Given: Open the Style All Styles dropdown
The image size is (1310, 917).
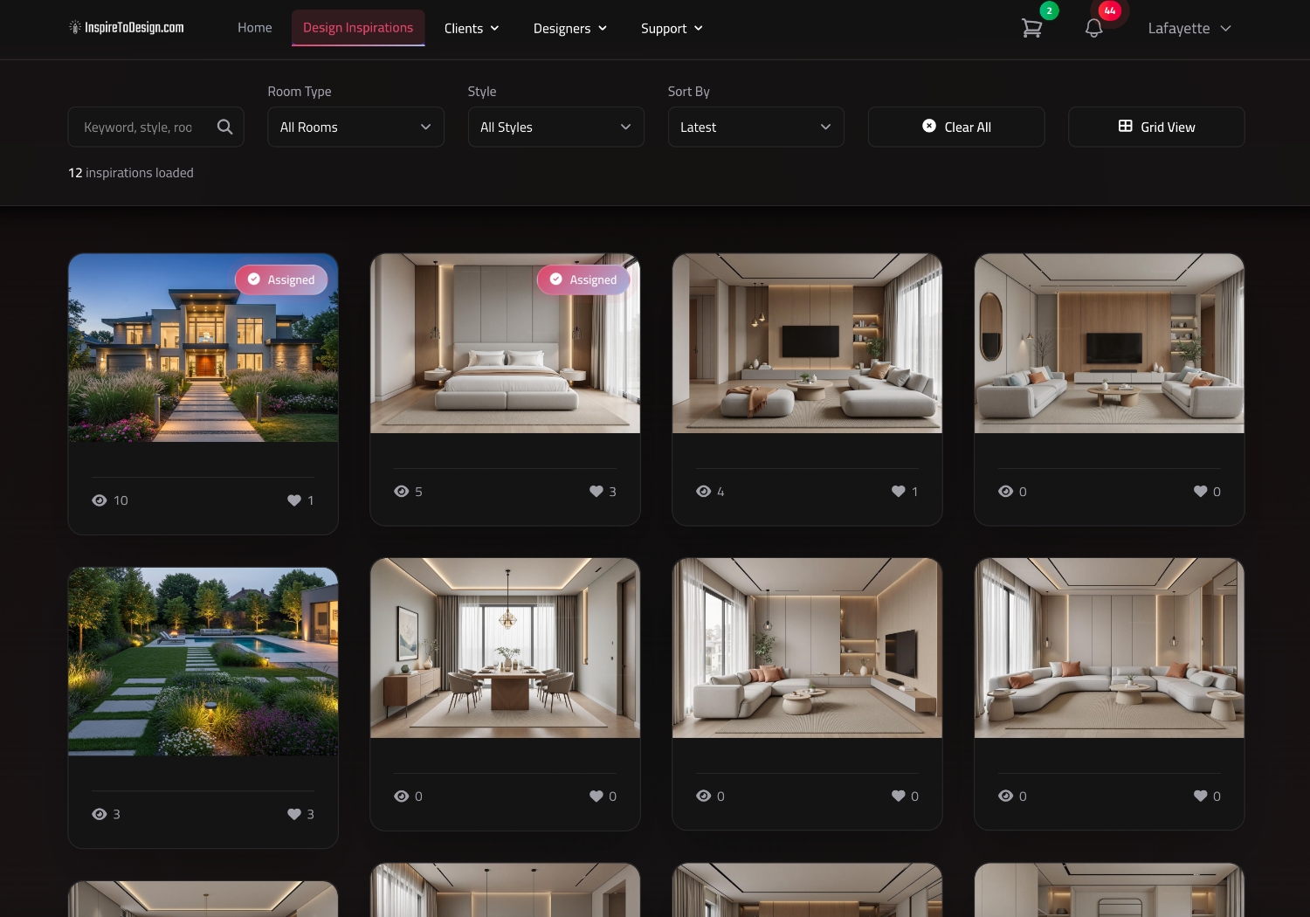Looking at the screenshot, I should (556, 127).
